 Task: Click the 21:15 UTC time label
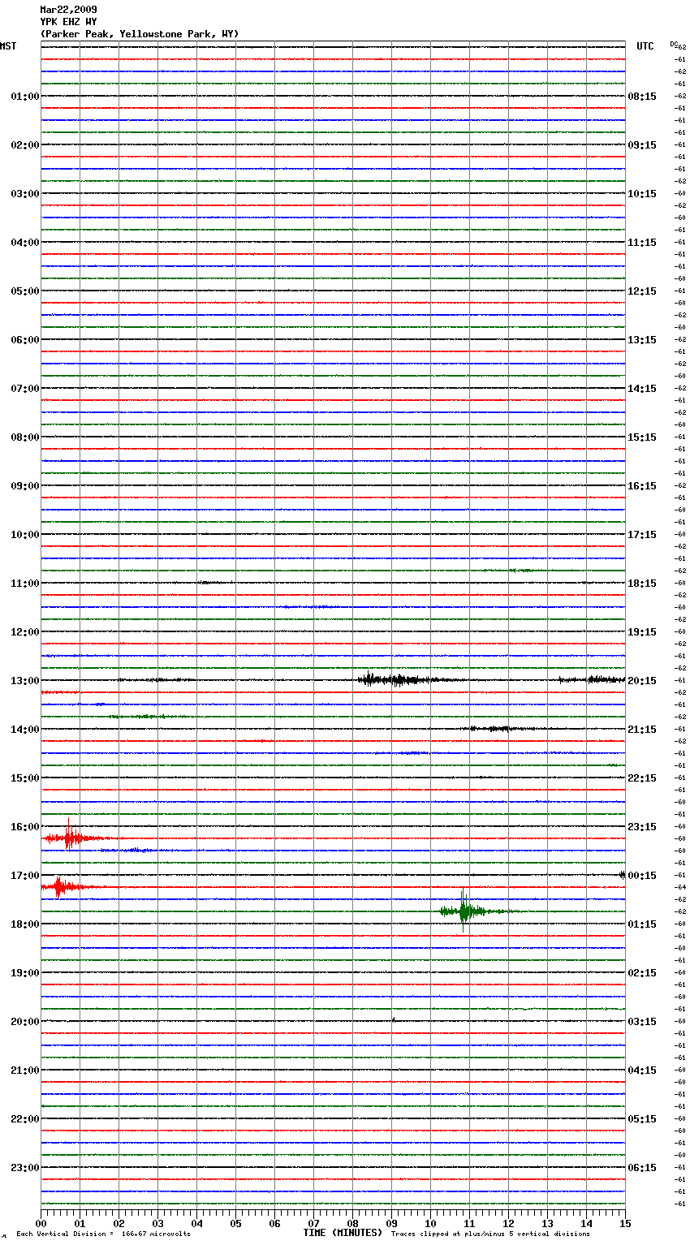point(642,730)
